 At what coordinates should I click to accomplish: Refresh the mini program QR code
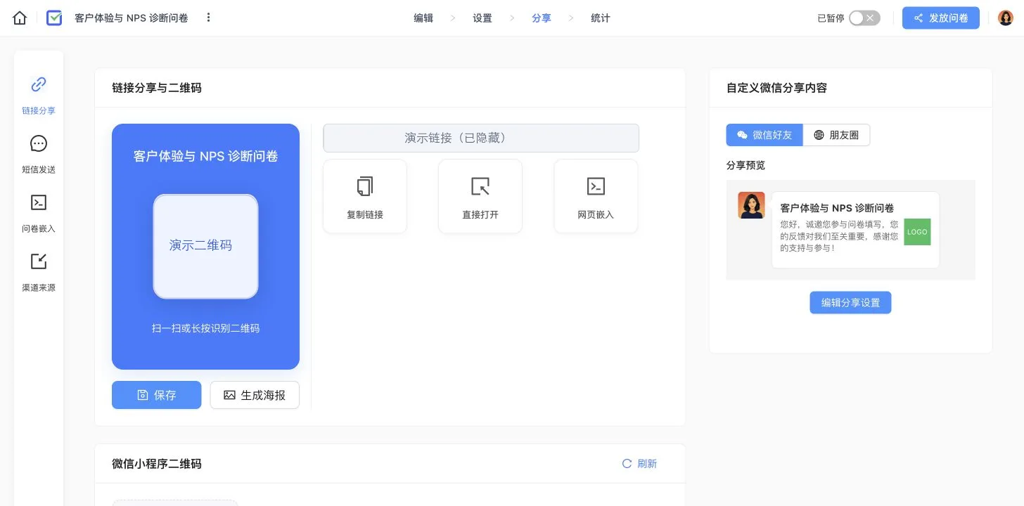639,464
